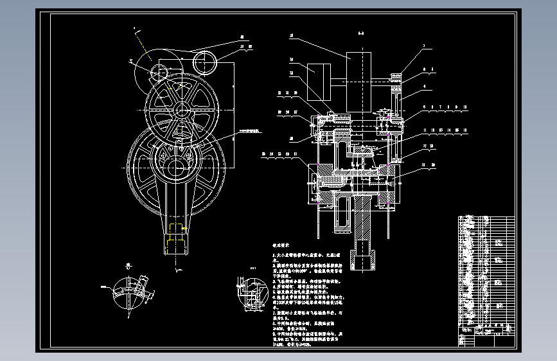This screenshot has width=557, height=361.
Task: Select the smaller rectangular block beside the motor
Action: point(319,82)
